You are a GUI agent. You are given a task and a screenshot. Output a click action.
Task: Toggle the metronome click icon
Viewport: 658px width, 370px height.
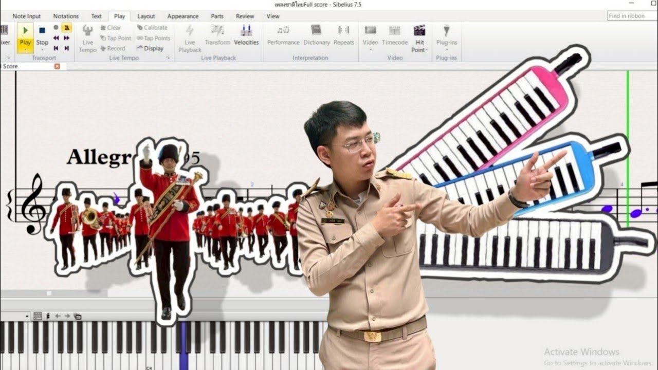point(67,28)
